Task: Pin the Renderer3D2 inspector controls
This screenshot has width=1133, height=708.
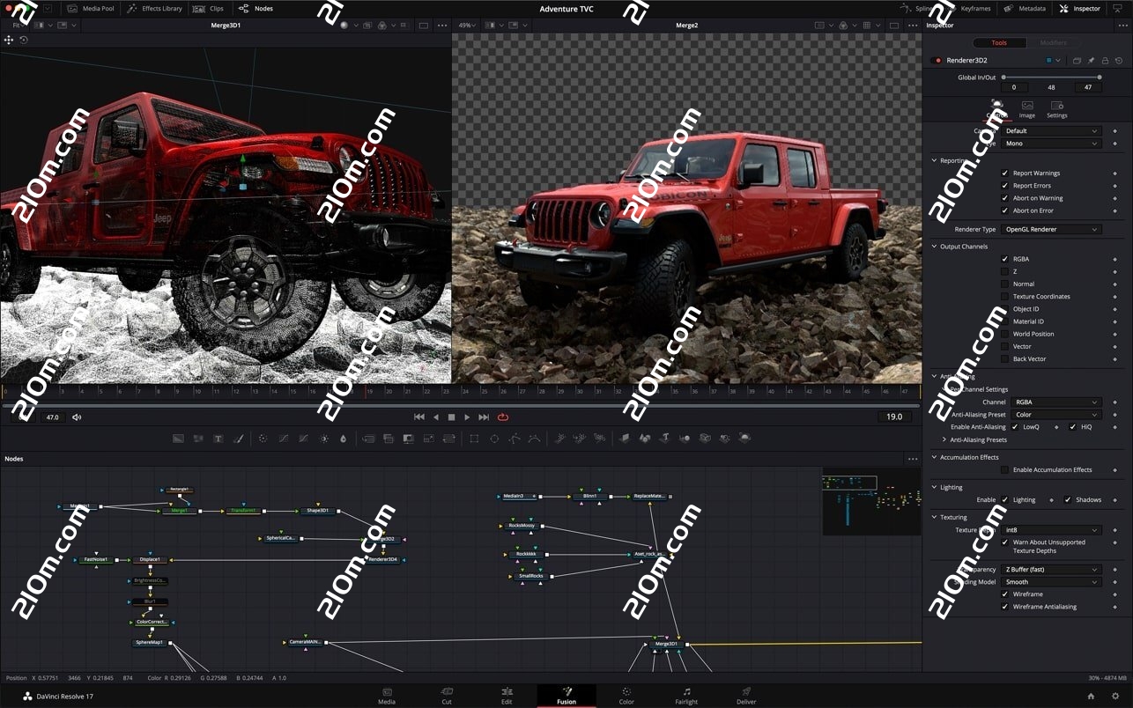Action: tap(1091, 61)
